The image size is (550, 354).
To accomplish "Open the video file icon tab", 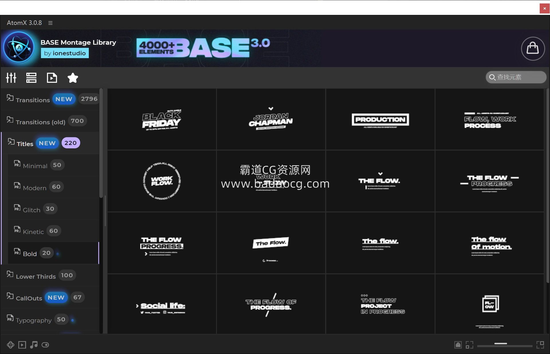I will (52, 78).
